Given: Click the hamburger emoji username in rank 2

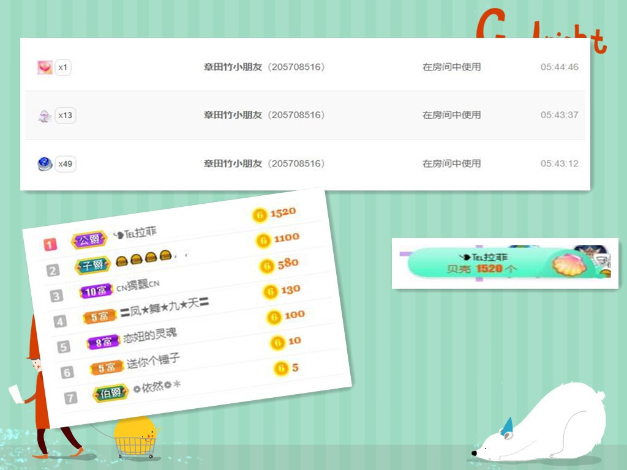Looking at the screenshot, I should (x=151, y=258).
